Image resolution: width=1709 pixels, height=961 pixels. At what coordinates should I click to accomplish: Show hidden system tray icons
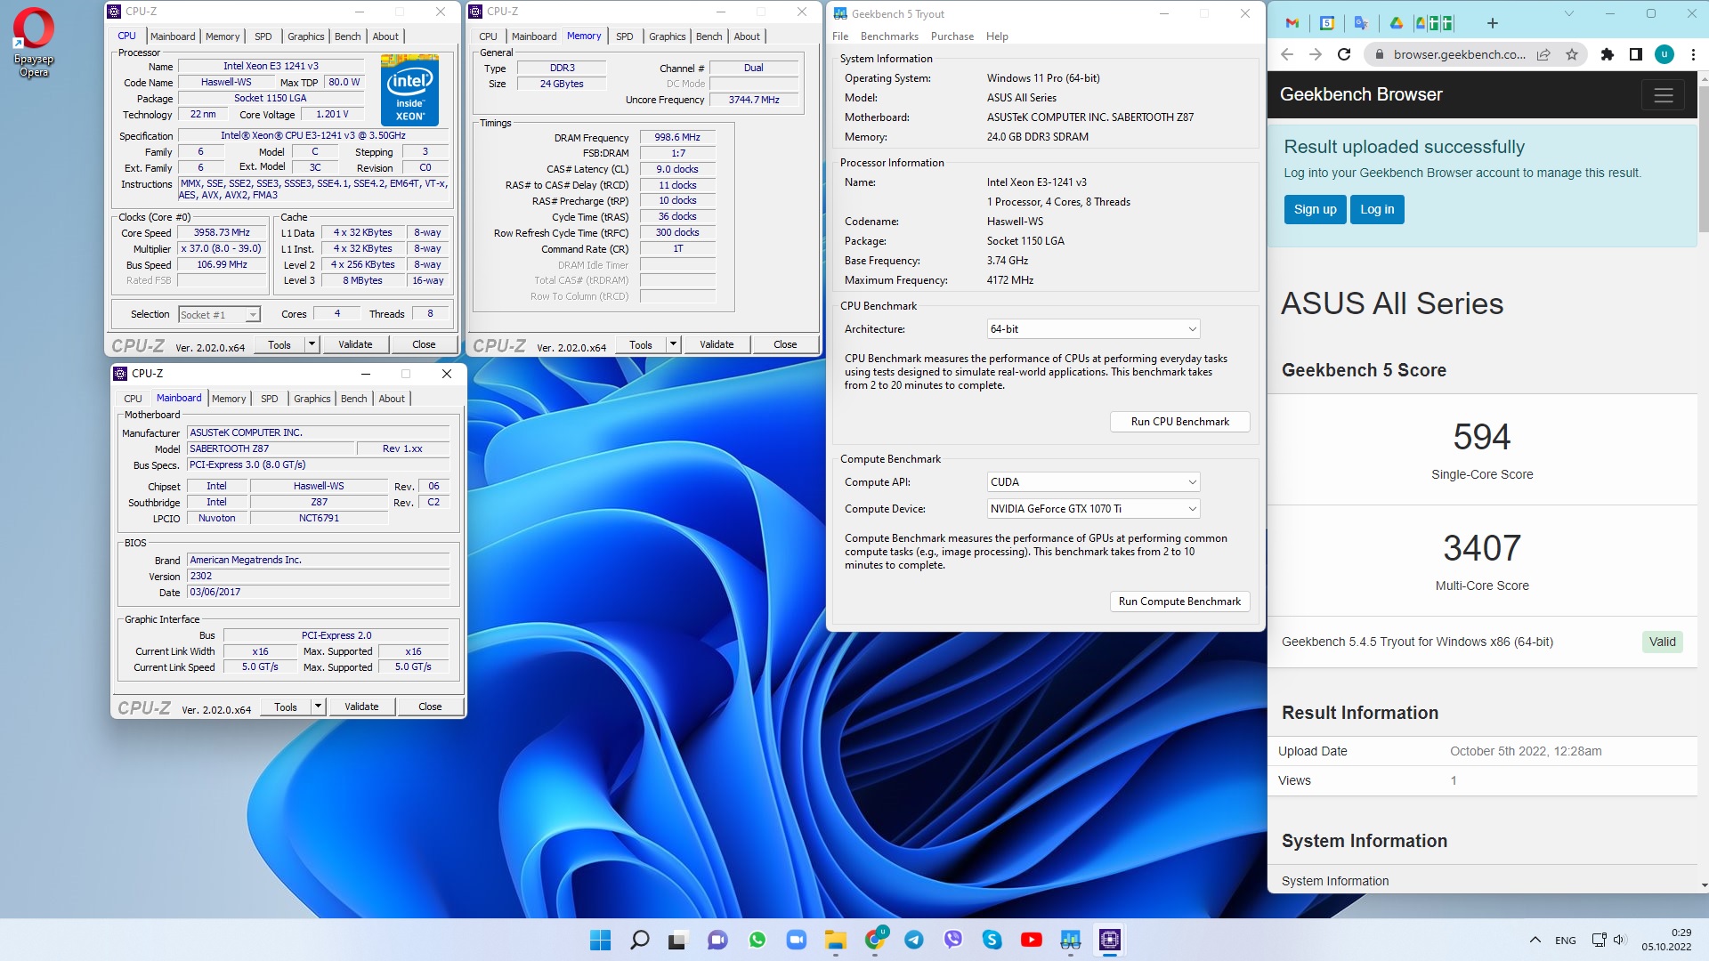[1535, 940]
